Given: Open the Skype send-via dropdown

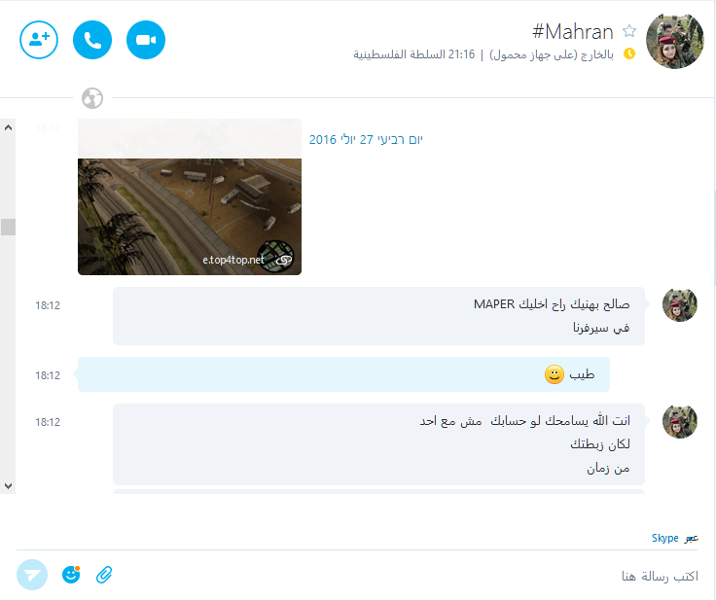Looking at the screenshot, I should coord(674,539).
